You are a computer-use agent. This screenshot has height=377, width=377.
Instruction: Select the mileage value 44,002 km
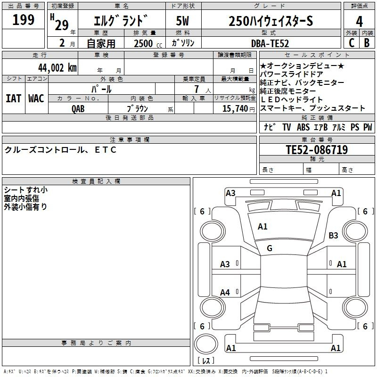click(x=57, y=68)
